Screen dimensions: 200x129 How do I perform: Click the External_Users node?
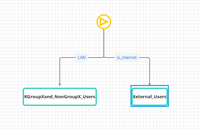pyautogui.click(x=150, y=96)
